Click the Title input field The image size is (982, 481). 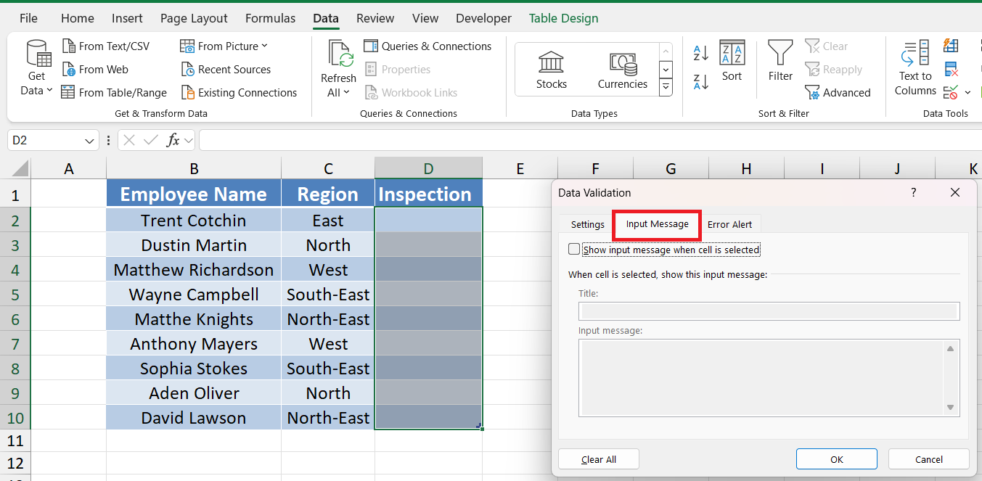pyautogui.click(x=769, y=311)
